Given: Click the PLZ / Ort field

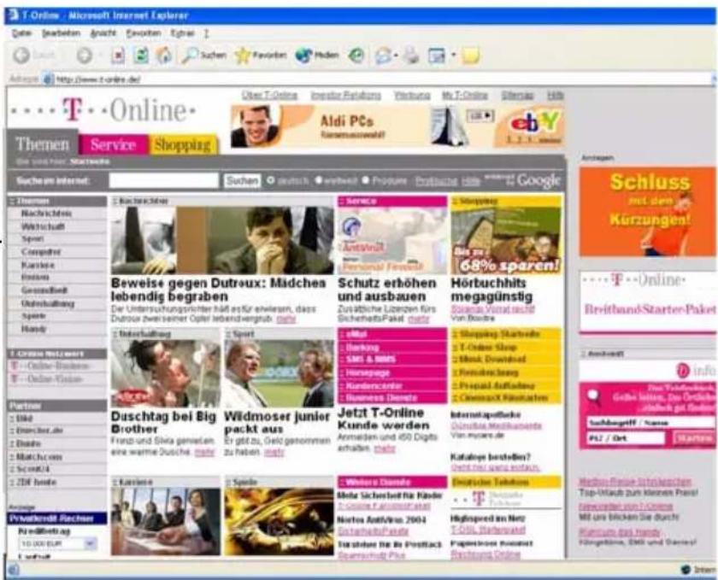Looking at the screenshot, I should (626, 438).
